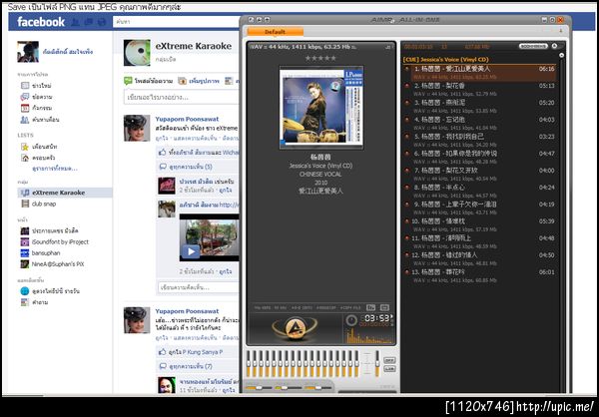Screen dimensions: 599x417
Task: Toggle the 03:53 time display mode
Action: (377, 318)
